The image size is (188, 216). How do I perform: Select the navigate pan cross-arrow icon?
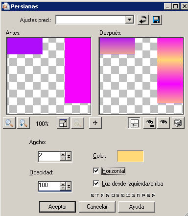coord(95,123)
